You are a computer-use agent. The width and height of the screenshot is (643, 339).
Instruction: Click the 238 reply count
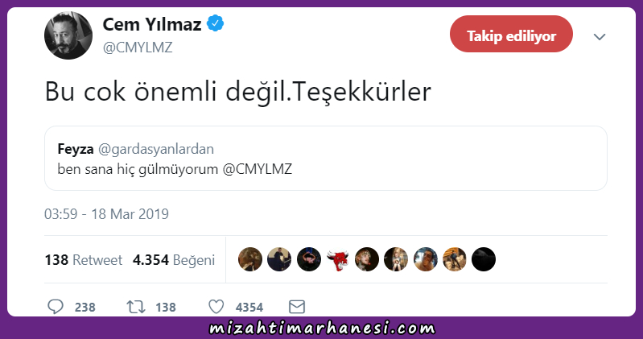point(84,307)
